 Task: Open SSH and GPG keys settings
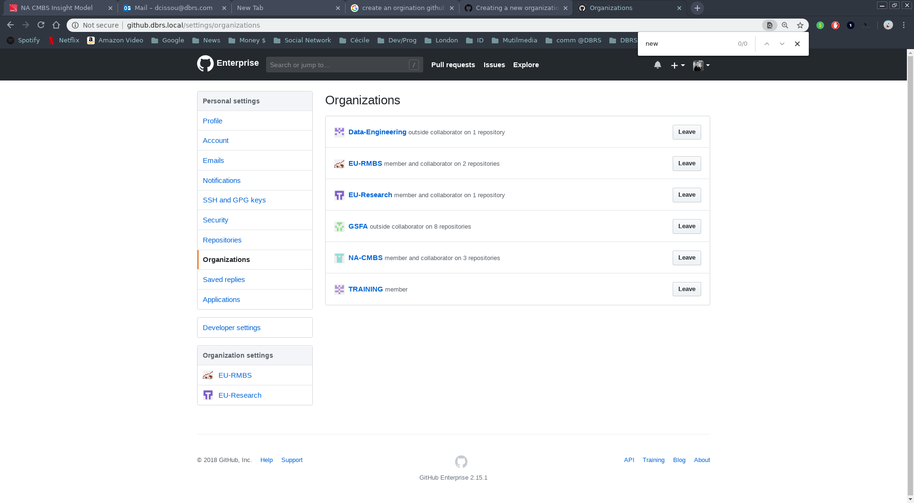[x=255, y=200]
